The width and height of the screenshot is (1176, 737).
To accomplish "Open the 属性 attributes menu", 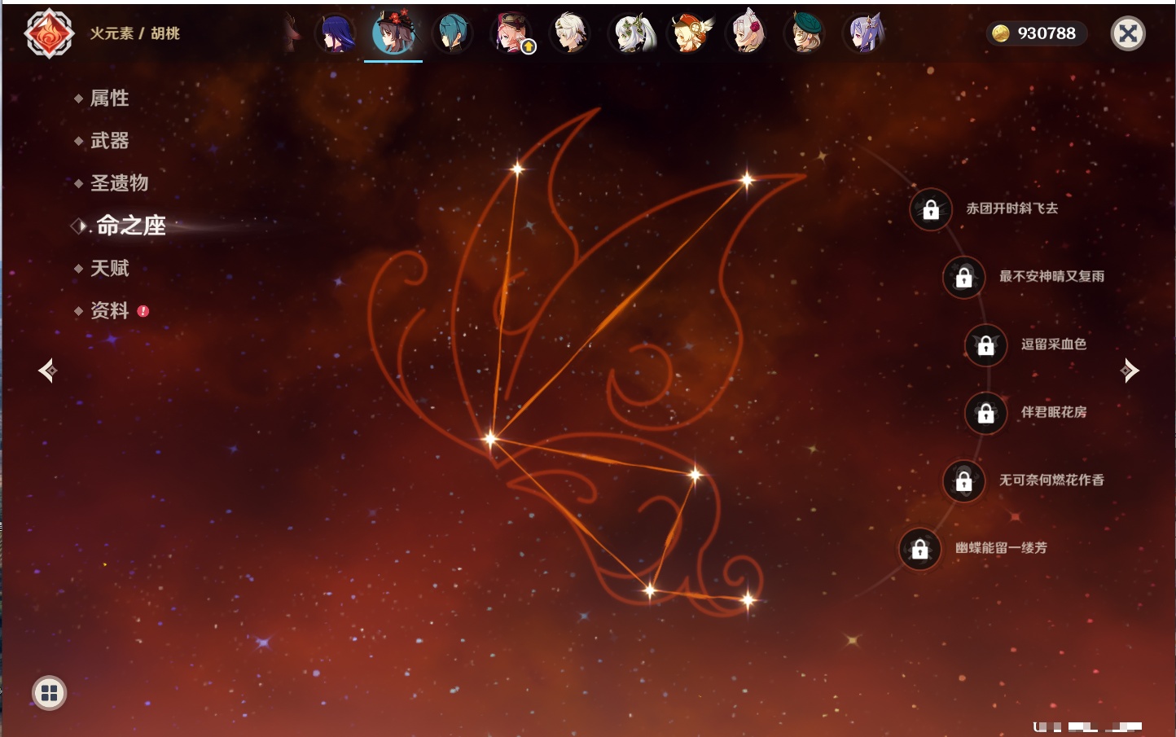I will (x=109, y=99).
